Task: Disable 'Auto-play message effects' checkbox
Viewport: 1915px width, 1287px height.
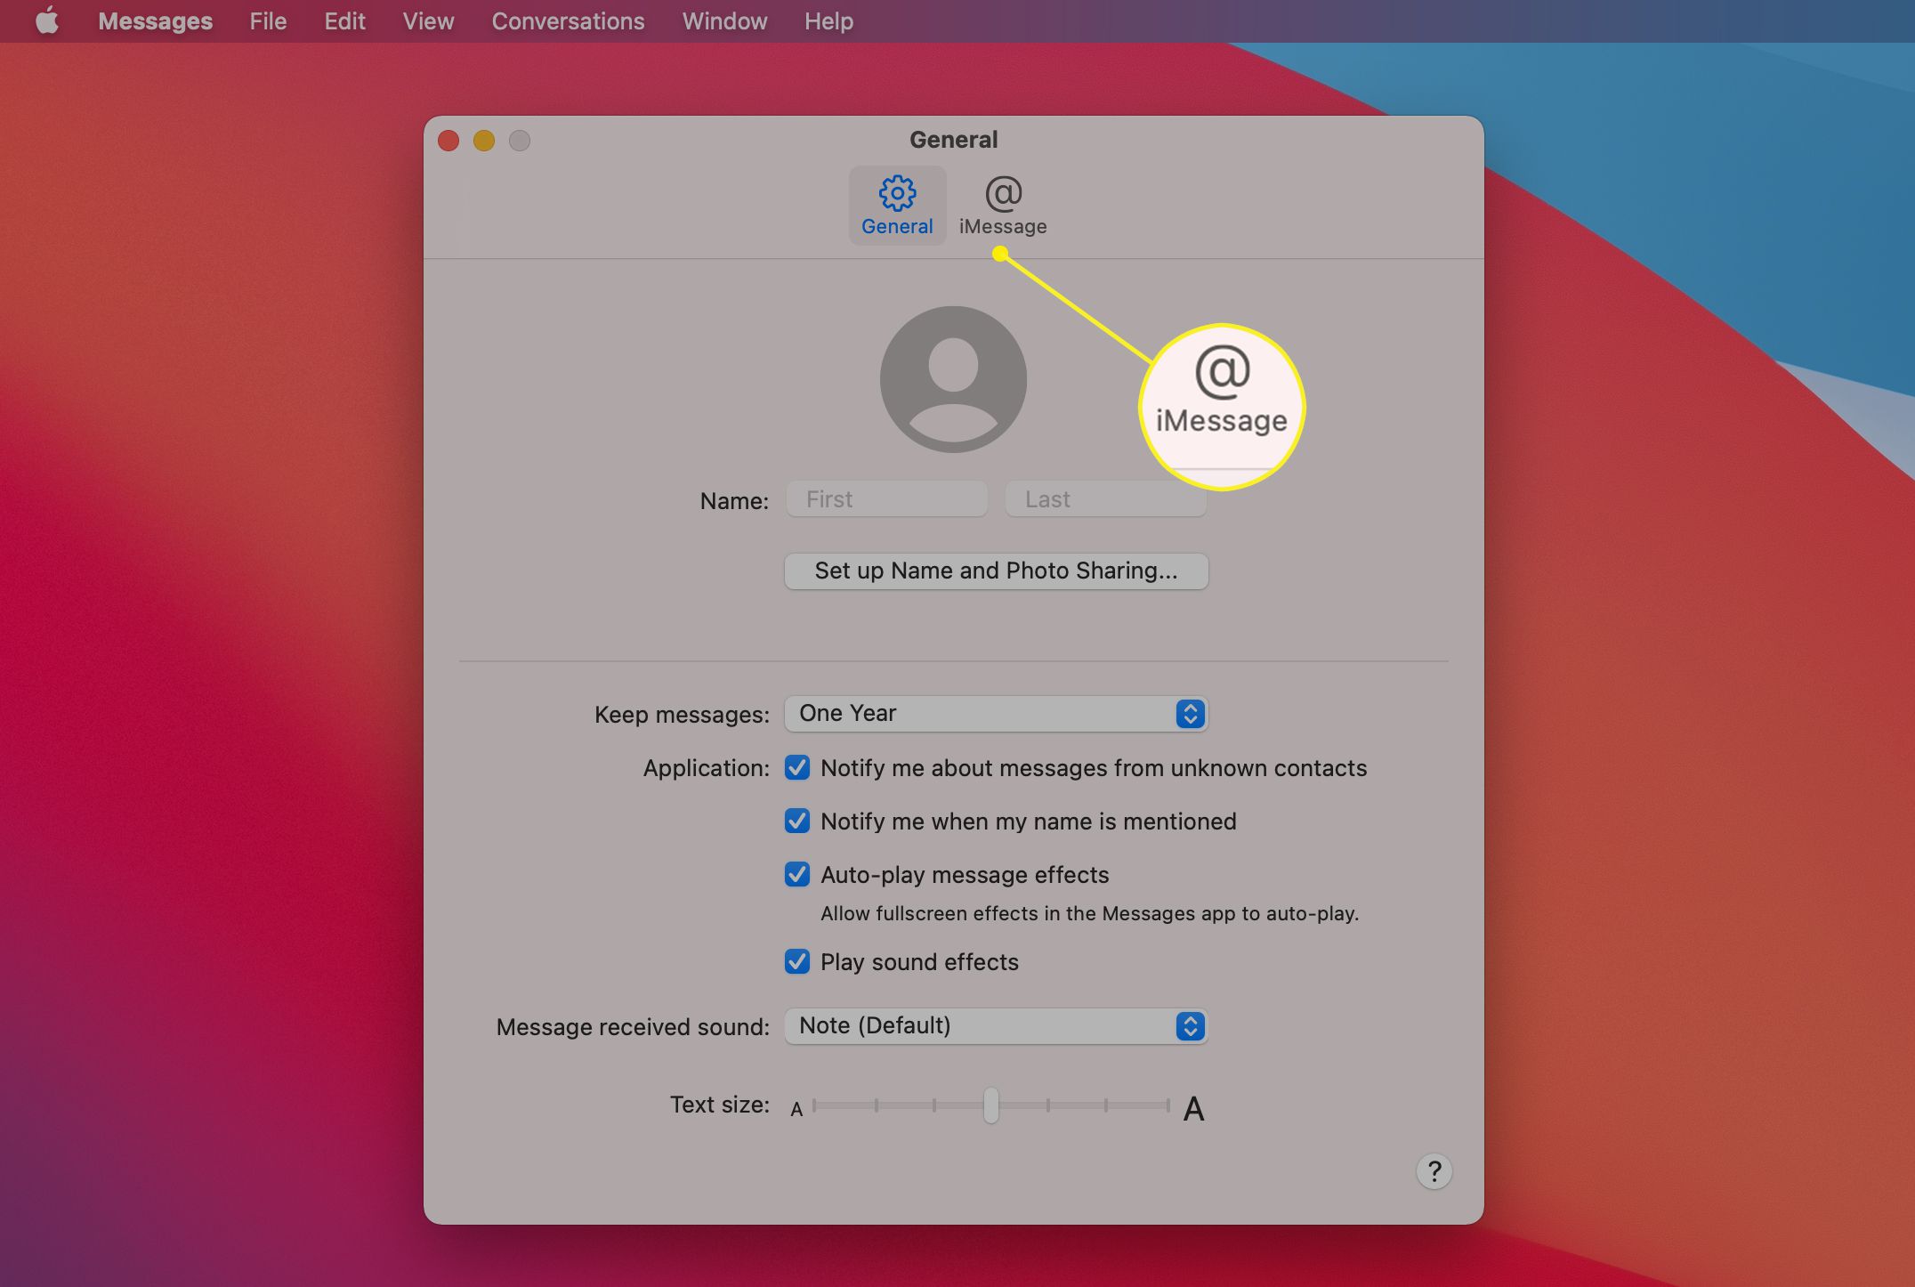Action: 798,875
